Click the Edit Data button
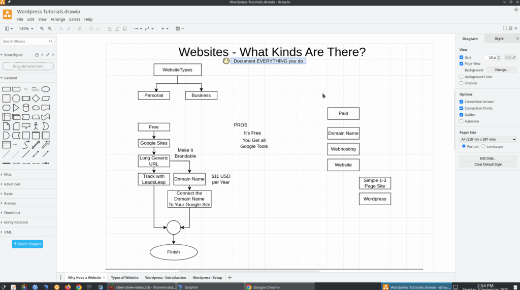 (487, 158)
